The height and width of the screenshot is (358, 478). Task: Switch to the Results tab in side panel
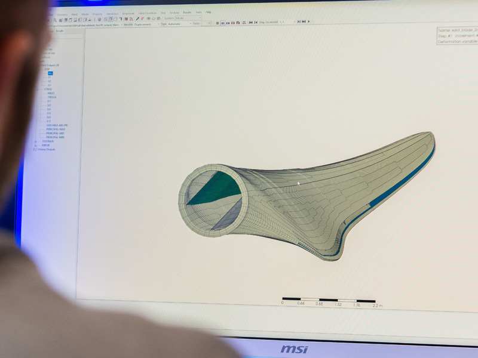coord(59,31)
